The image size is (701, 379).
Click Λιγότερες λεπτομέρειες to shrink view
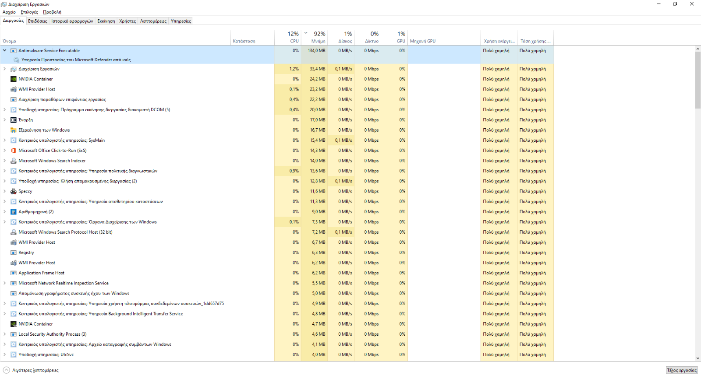pyautogui.click(x=31, y=370)
